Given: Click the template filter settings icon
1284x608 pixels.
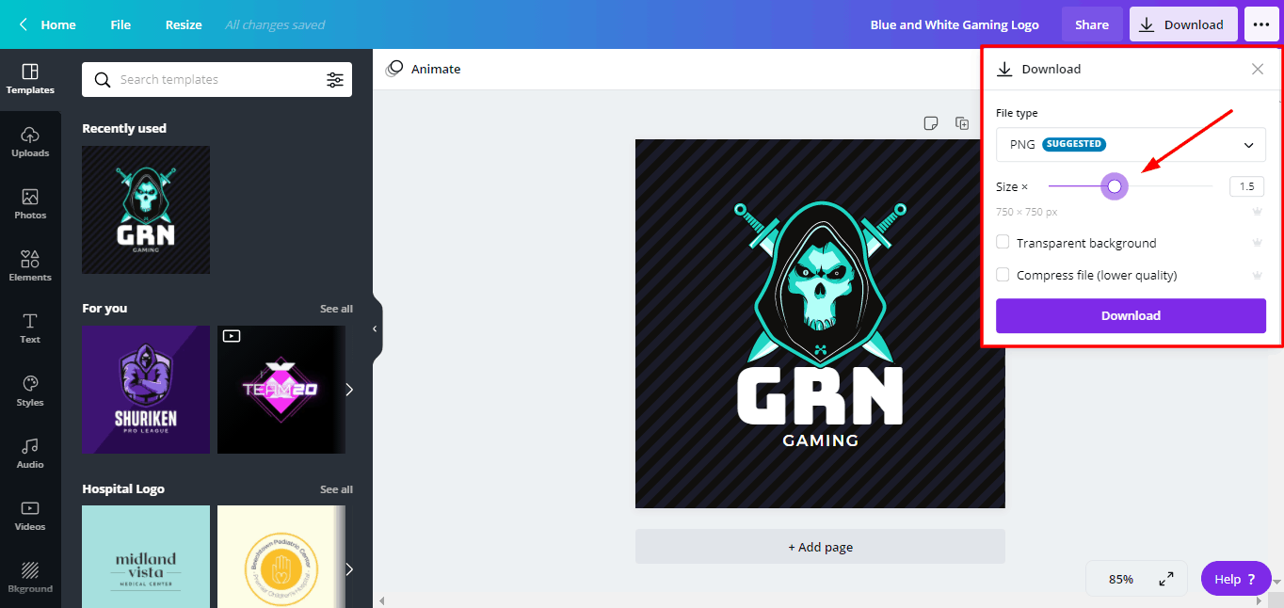Looking at the screenshot, I should click(335, 80).
